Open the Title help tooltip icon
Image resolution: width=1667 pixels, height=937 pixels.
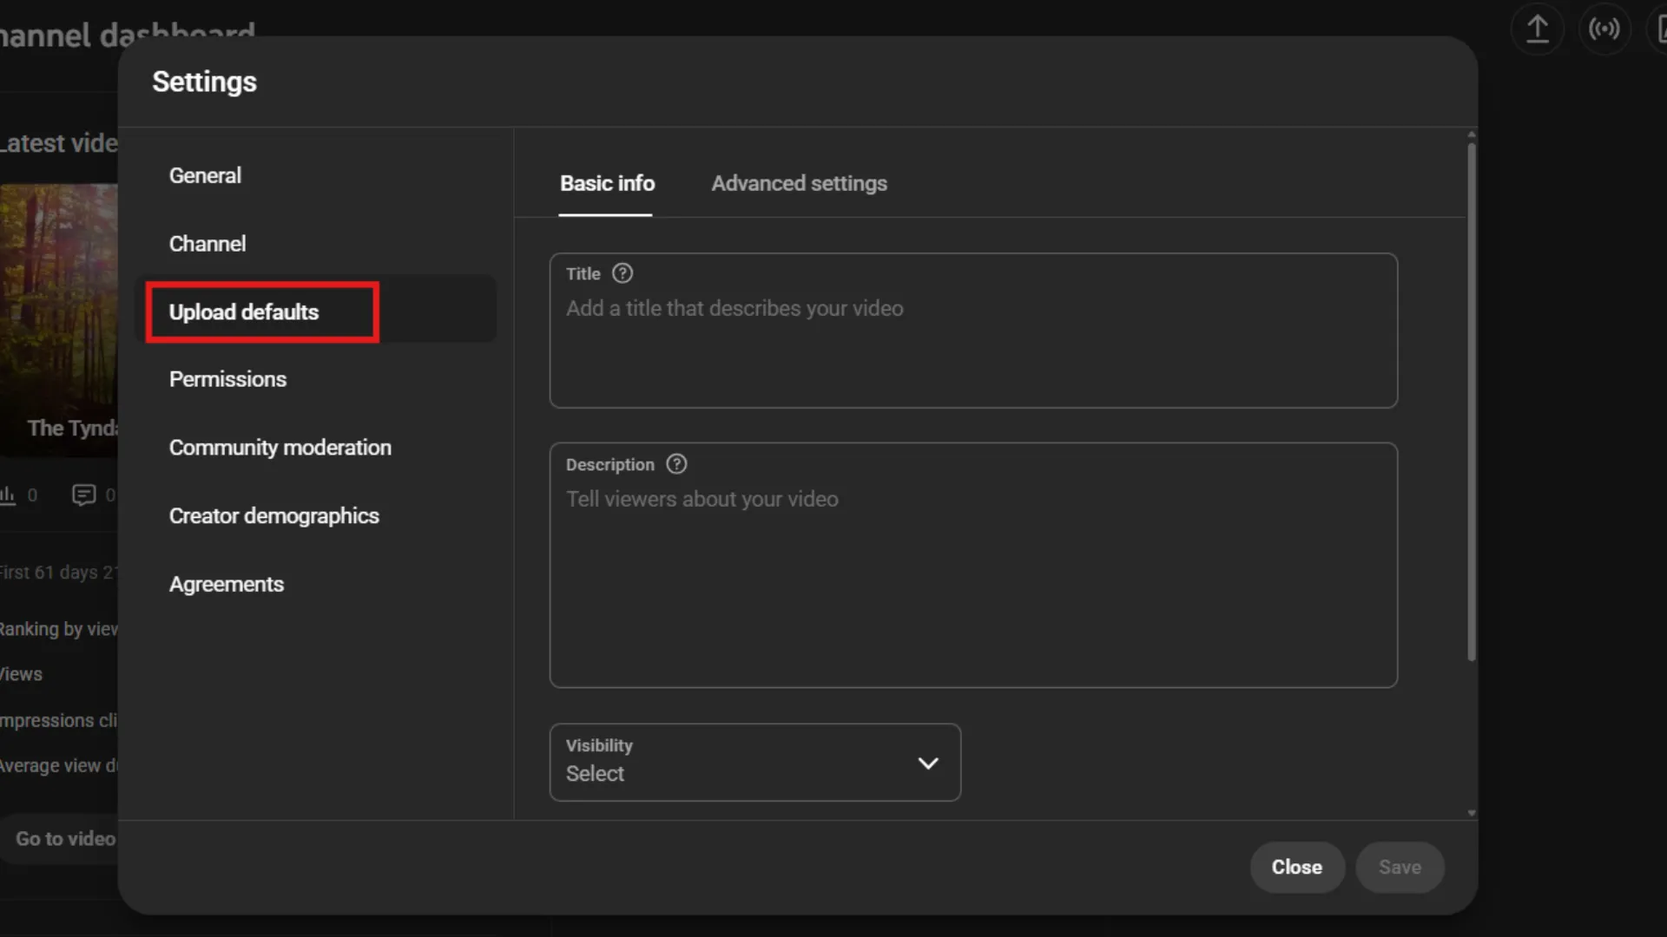(623, 273)
